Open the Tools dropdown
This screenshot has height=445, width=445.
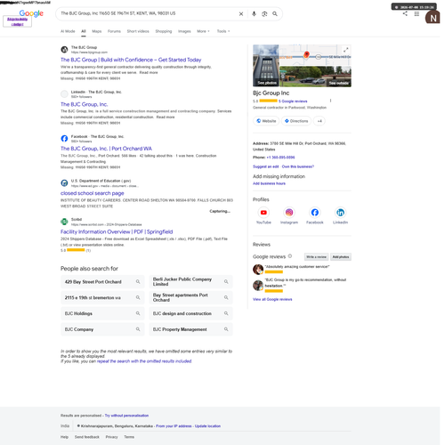tap(223, 31)
